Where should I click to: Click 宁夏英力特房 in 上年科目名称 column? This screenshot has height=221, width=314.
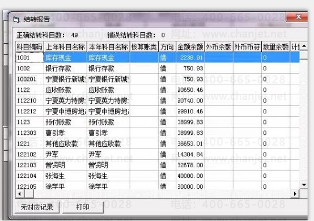coord(66,100)
